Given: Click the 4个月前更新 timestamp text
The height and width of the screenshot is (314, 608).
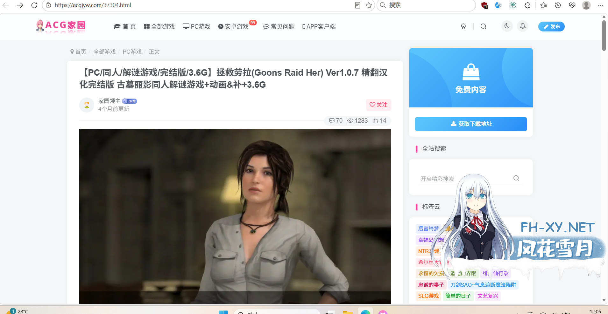Looking at the screenshot, I should [114, 109].
